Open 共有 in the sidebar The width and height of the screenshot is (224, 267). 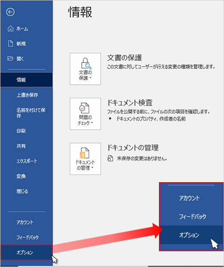click(x=26, y=146)
